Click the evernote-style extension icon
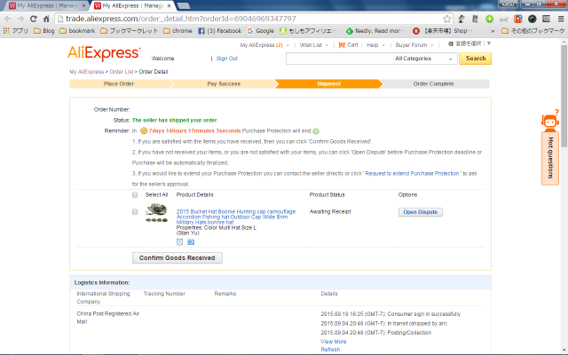This screenshot has height=355, width=568. click(461, 19)
